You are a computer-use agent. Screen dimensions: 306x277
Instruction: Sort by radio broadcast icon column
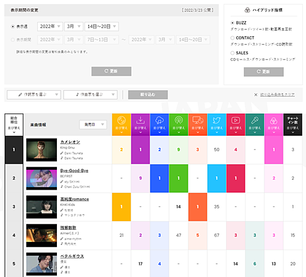coord(179,124)
